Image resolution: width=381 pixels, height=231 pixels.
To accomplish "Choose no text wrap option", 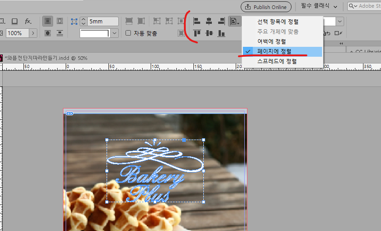I will [48, 21].
